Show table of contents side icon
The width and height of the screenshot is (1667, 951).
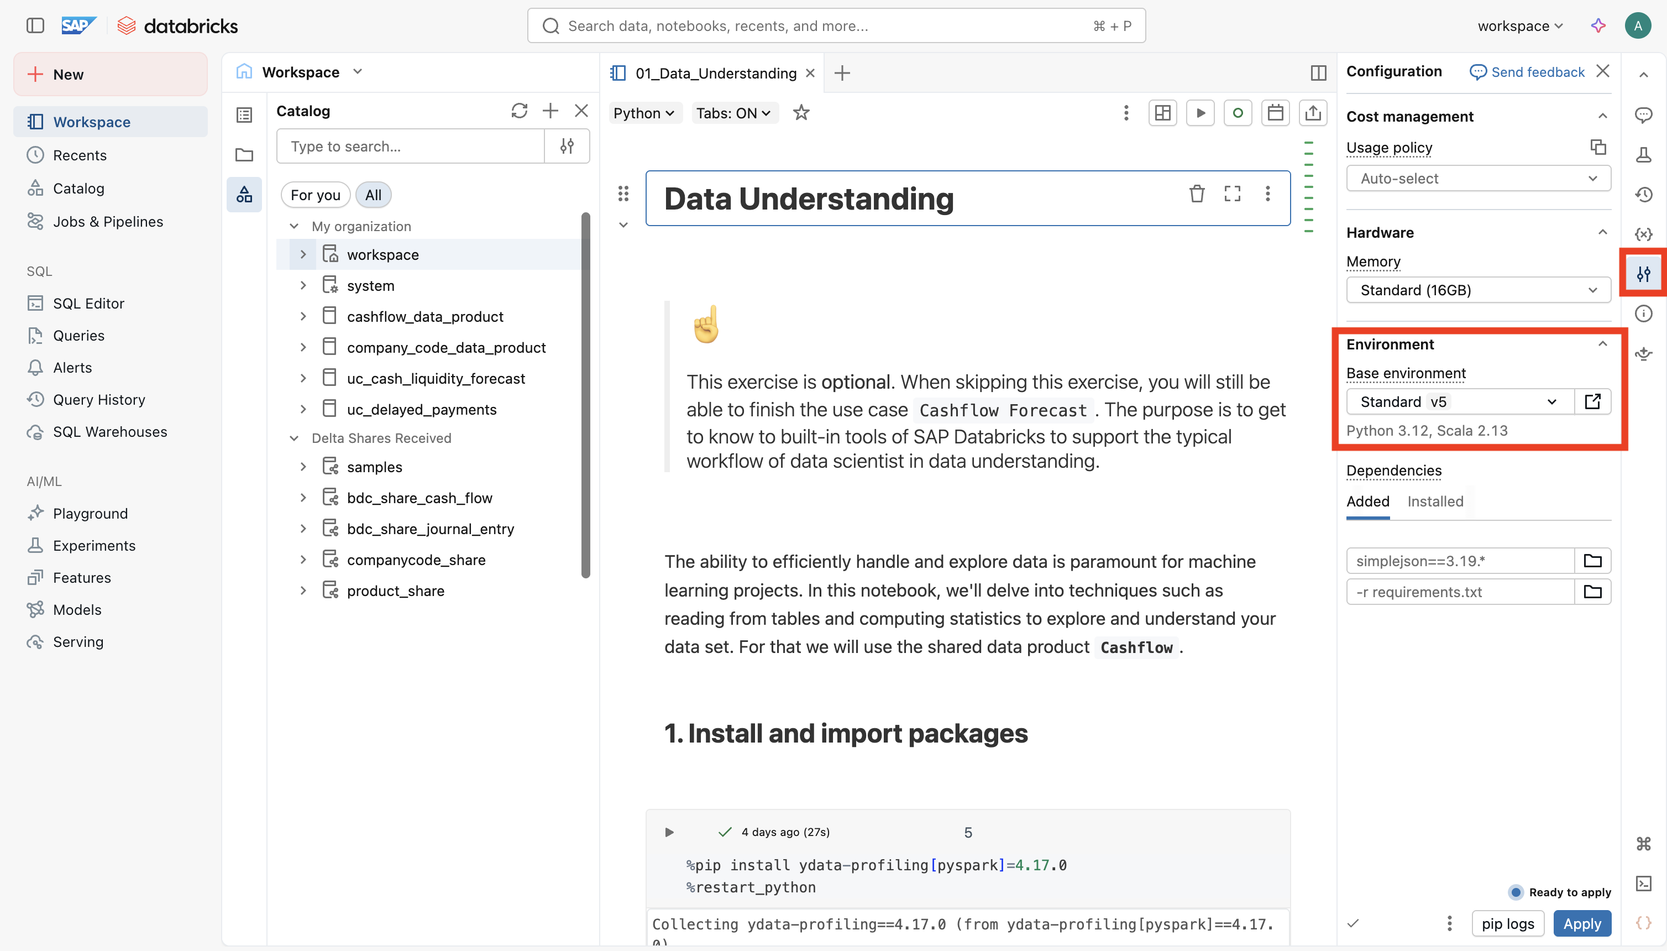pos(244,115)
